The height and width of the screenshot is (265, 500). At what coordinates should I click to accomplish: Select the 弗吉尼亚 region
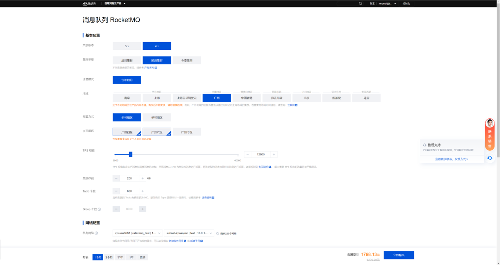click(x=277, y=98)
